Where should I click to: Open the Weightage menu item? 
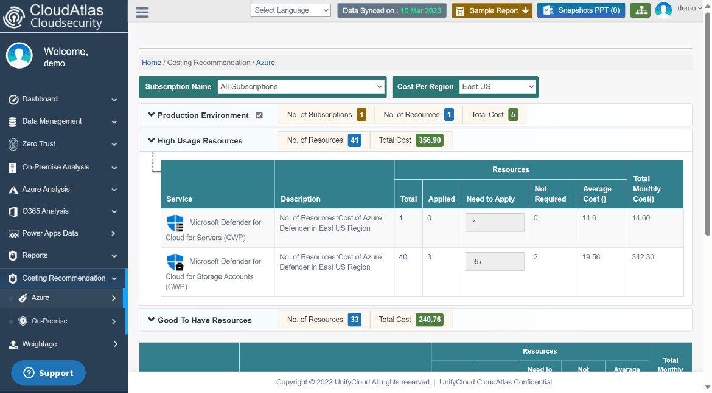(63, 344)
